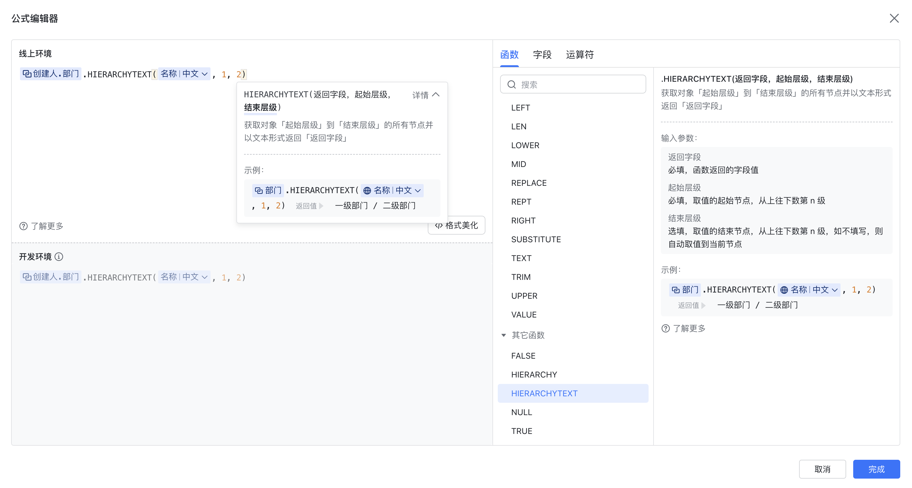The width and height of the screenshot is (912, 488).
Task: Select the REPLACE function
Action: click(x=573, y=183)
